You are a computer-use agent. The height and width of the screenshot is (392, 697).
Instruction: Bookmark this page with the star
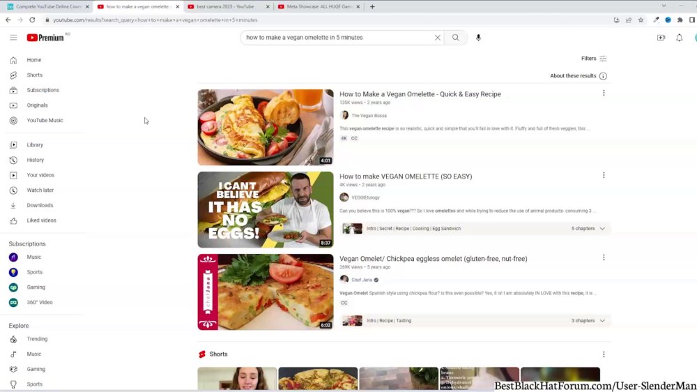641,20
